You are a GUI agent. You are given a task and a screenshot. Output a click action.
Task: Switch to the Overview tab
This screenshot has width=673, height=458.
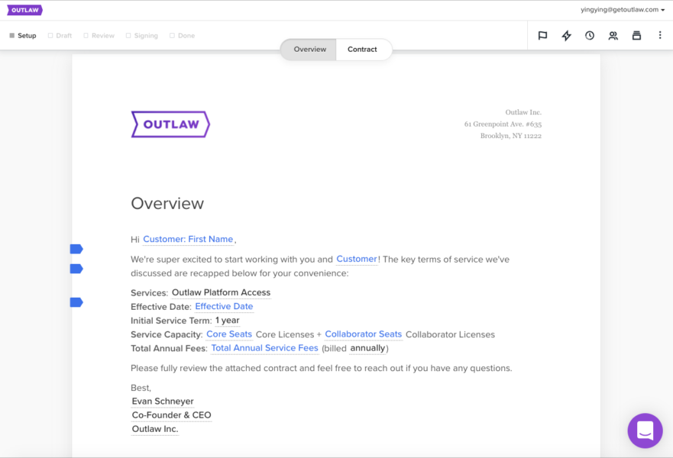tap(309, 50)
